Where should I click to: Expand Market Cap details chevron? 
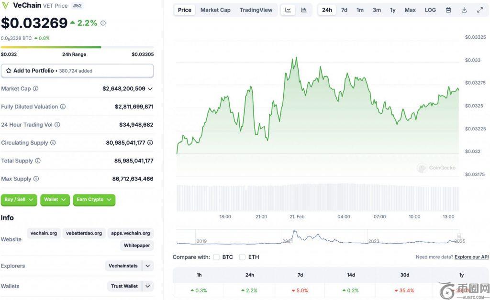click(150, 89)
